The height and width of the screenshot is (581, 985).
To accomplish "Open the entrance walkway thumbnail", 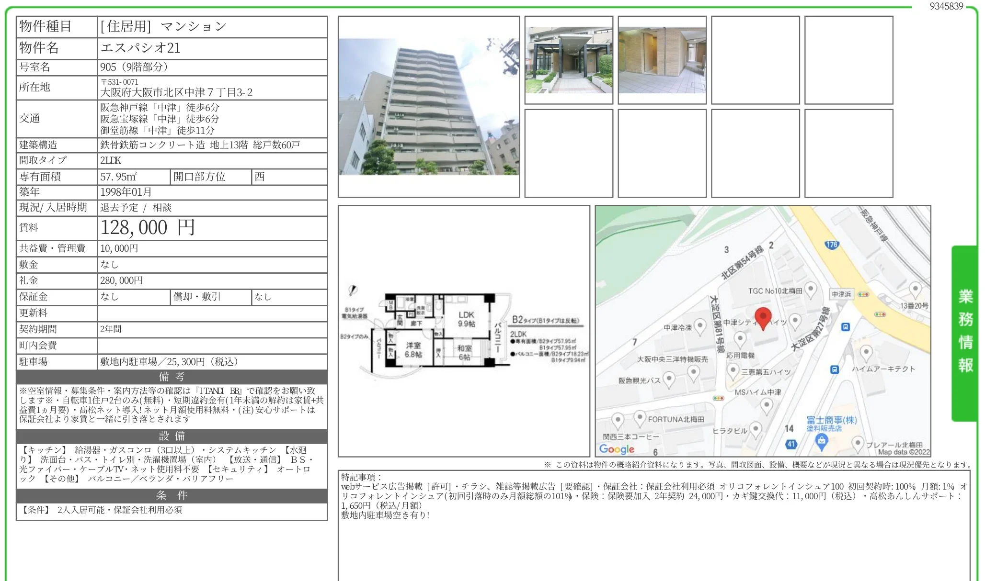I will 569,60.
